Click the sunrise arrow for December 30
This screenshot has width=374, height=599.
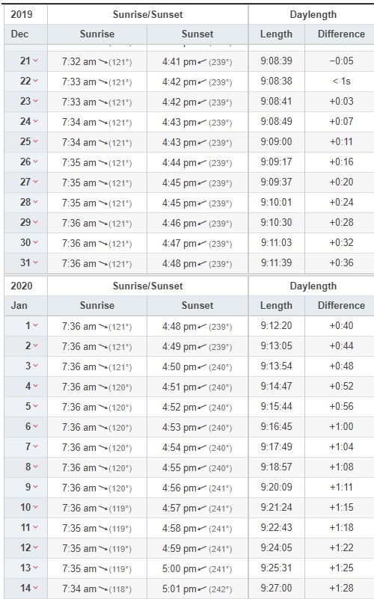(x=103, y=243)
